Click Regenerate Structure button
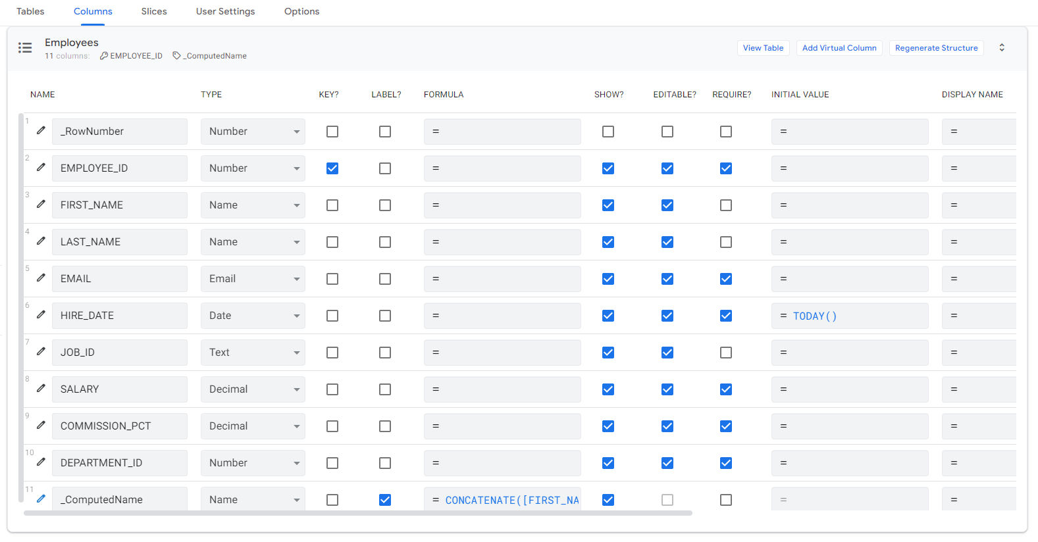Image resolution: width=1038 pixels, height=542 pixels. coord(936,48)
